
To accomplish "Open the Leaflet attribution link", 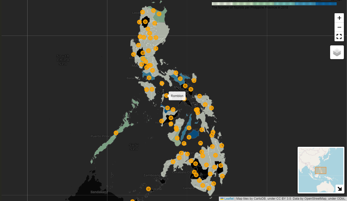I will point(229,199).
